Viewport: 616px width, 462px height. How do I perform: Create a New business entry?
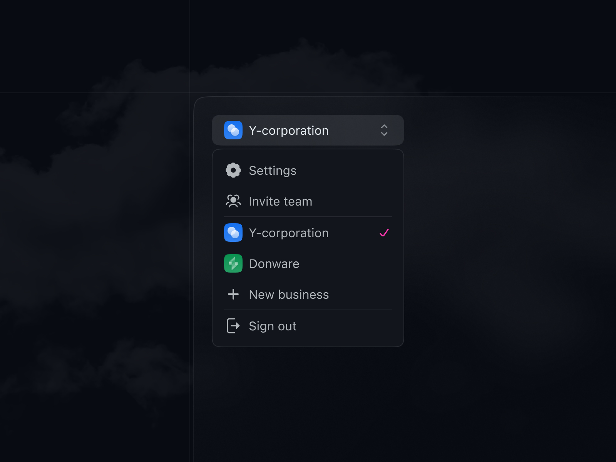(x=308, y=294)
